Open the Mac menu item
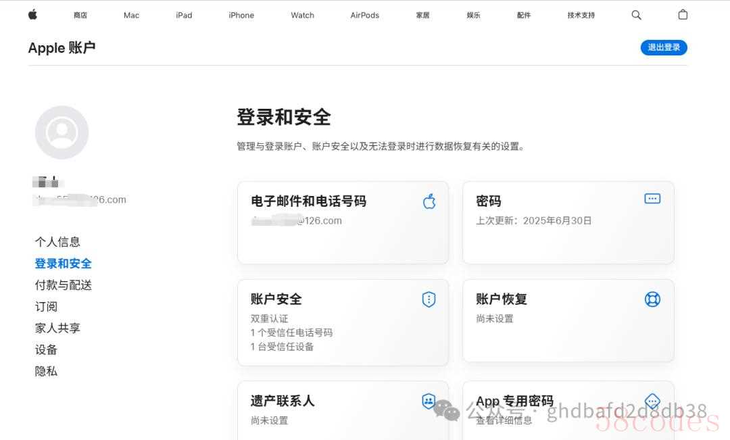Screen dimensions: 730x440 tap(131, 16)
